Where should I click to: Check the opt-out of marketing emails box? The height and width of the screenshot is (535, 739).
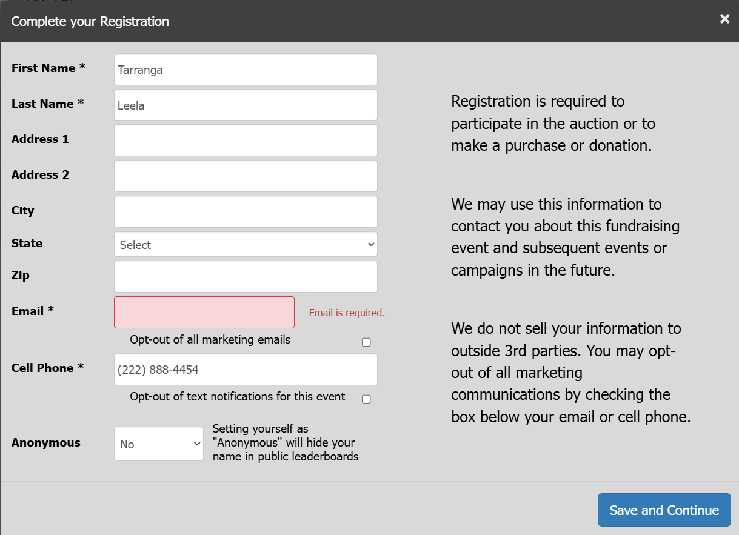click(366, 342)
